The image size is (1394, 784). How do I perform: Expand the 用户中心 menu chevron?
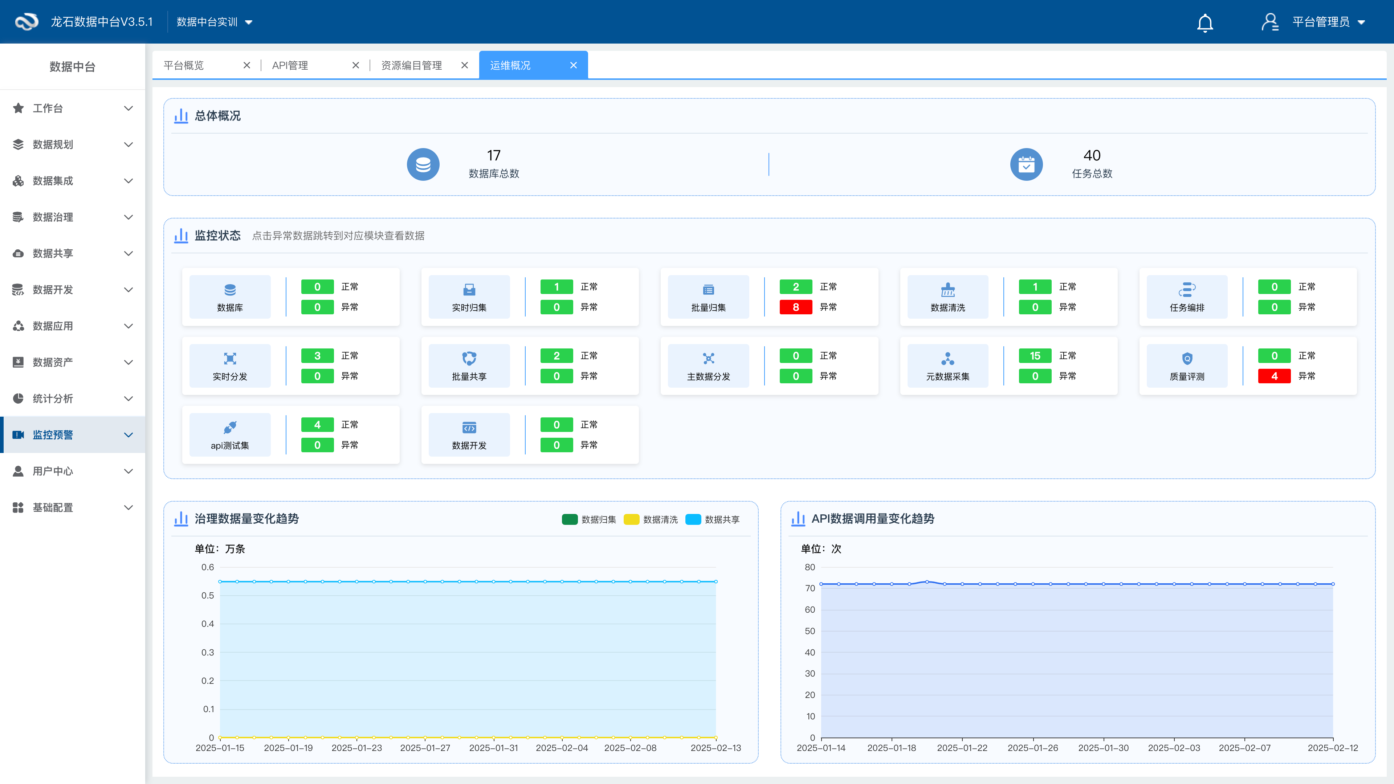[128, 471]
